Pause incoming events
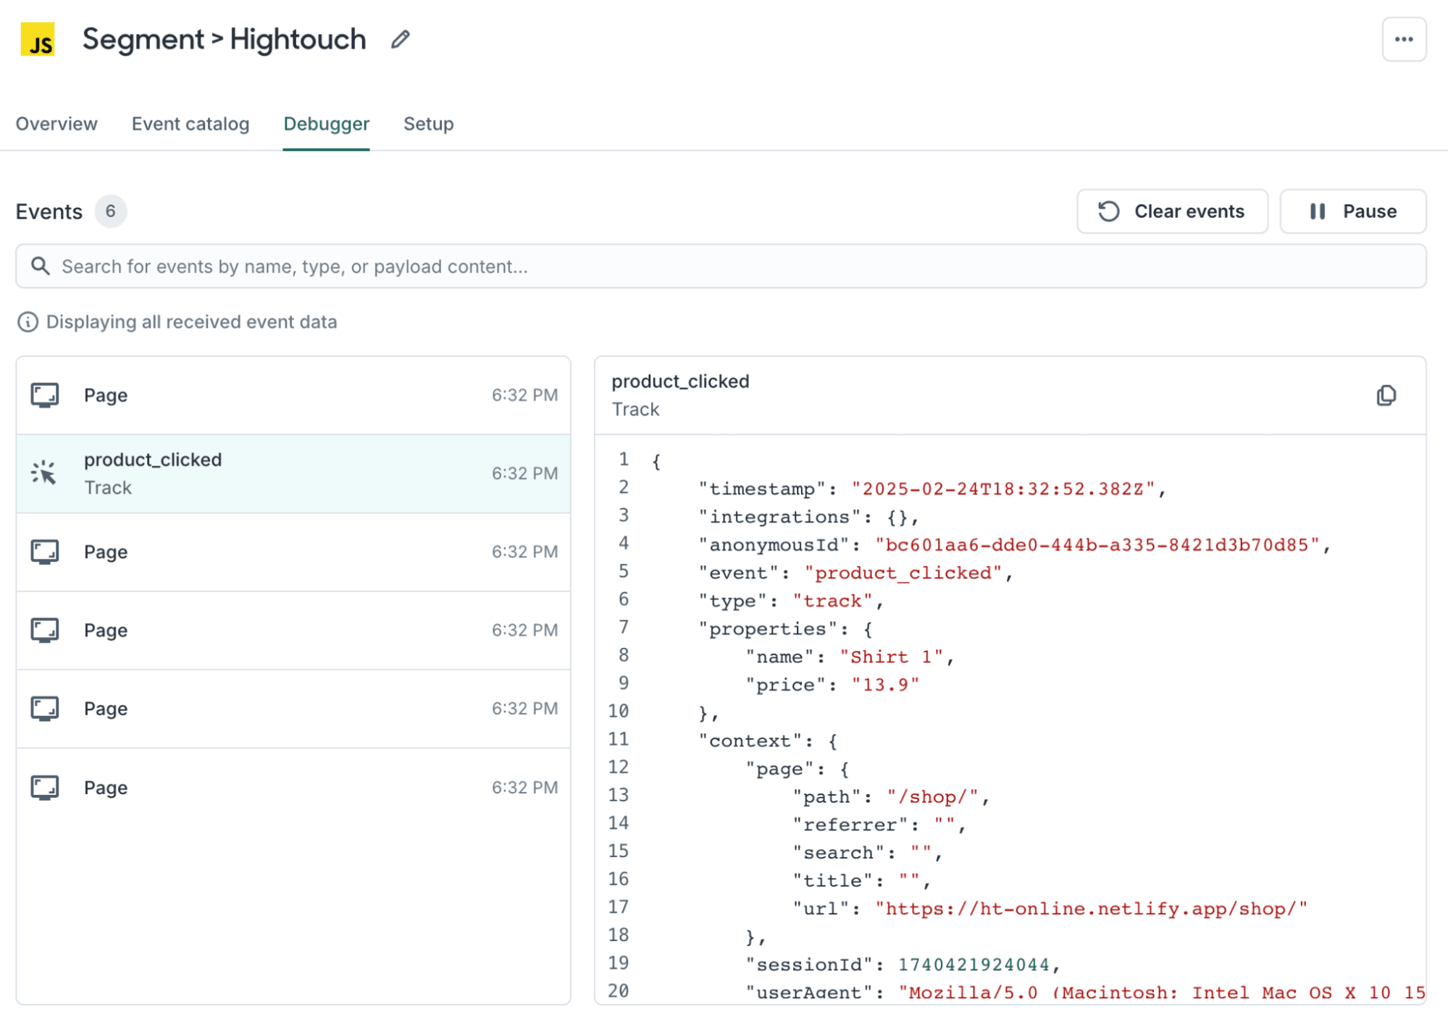Image resolution: width=1448 pixels, height=1025 pixels. coord(1352,211)
